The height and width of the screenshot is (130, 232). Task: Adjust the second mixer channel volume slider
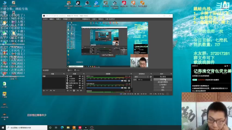pos(105,88)
